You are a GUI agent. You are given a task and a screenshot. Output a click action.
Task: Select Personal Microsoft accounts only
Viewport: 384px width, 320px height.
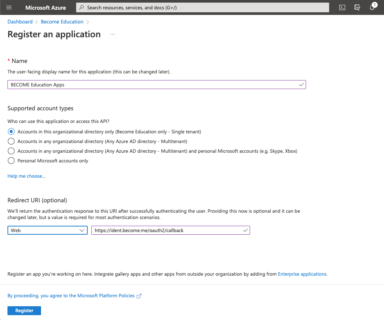(11, 161)
